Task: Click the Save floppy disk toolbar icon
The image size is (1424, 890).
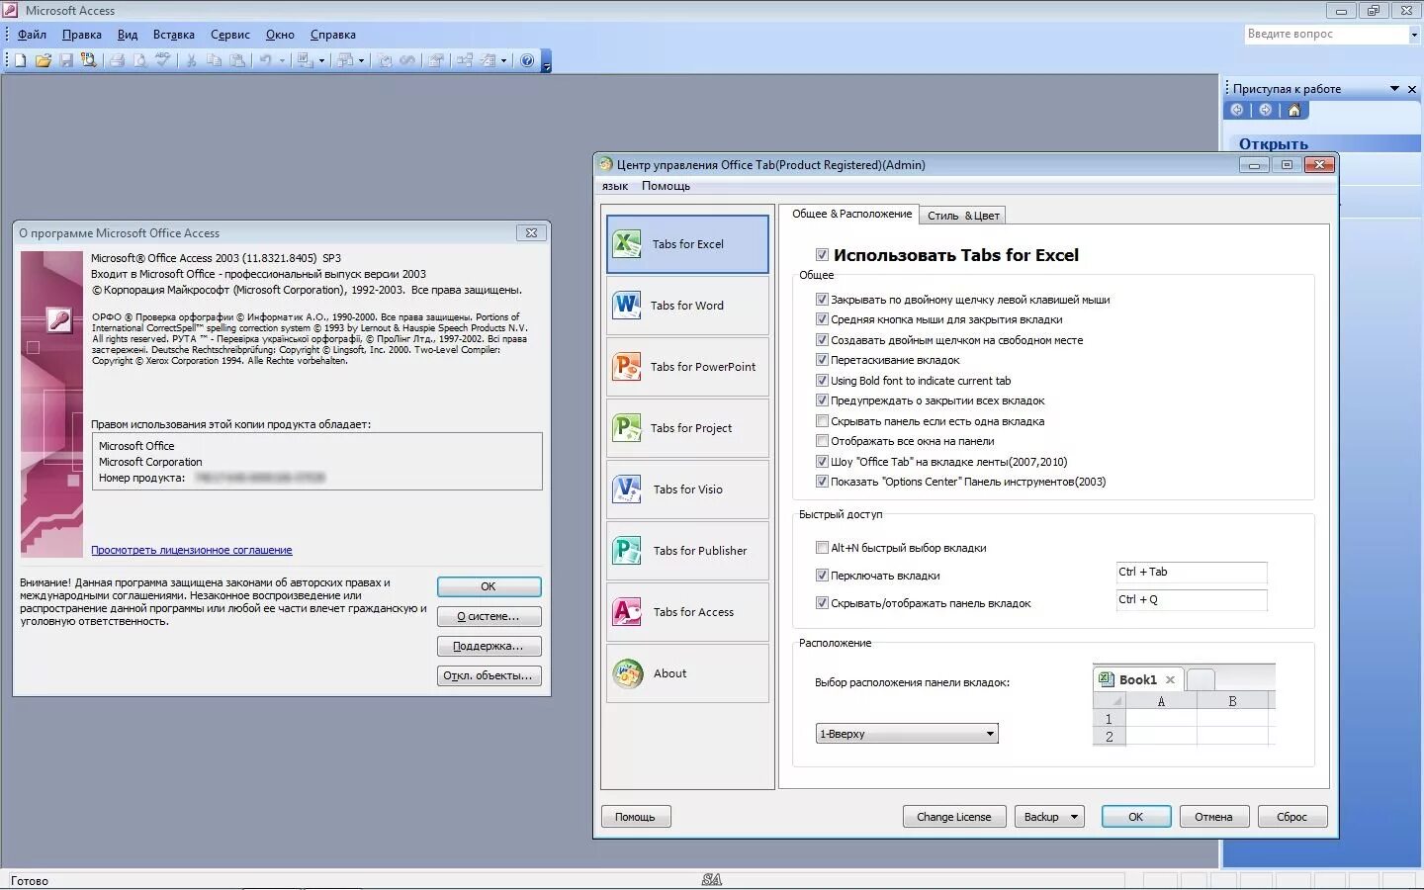Action: click(x=66, y=60)
